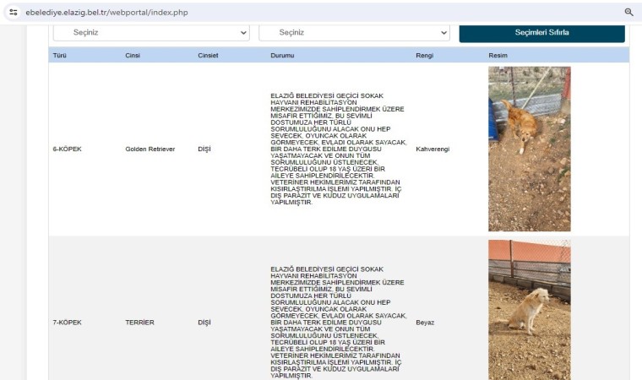Click the site information icon in address bar
Image resolution: width=642 pixels, height=380 pixels.
(x=13, y=13)
